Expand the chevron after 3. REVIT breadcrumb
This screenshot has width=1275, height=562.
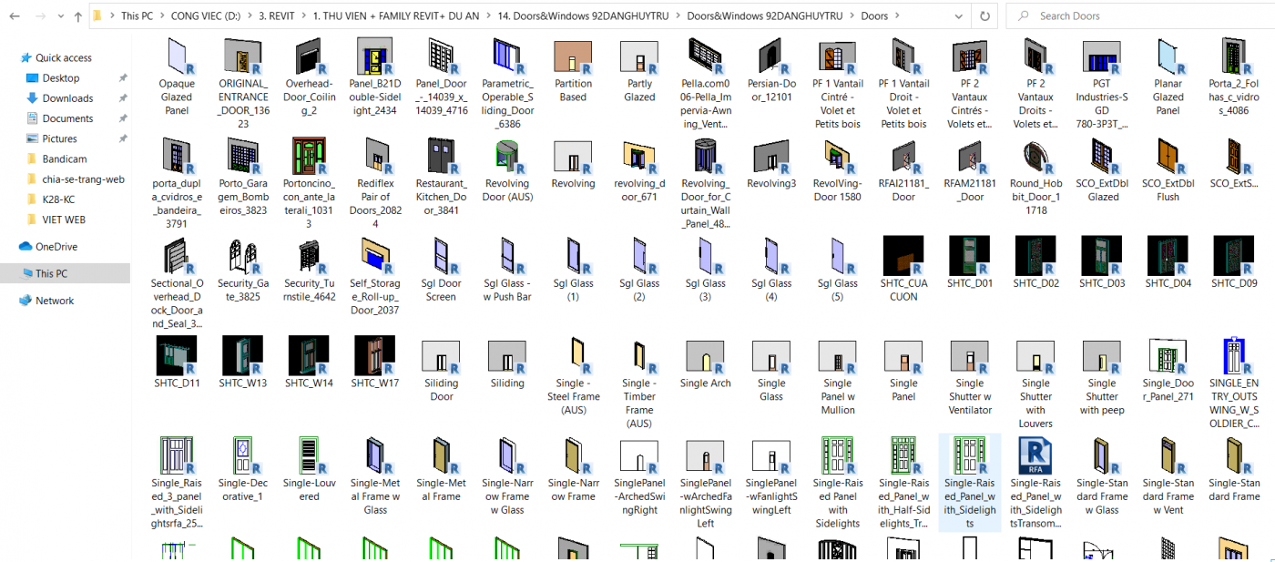[302, 16]
